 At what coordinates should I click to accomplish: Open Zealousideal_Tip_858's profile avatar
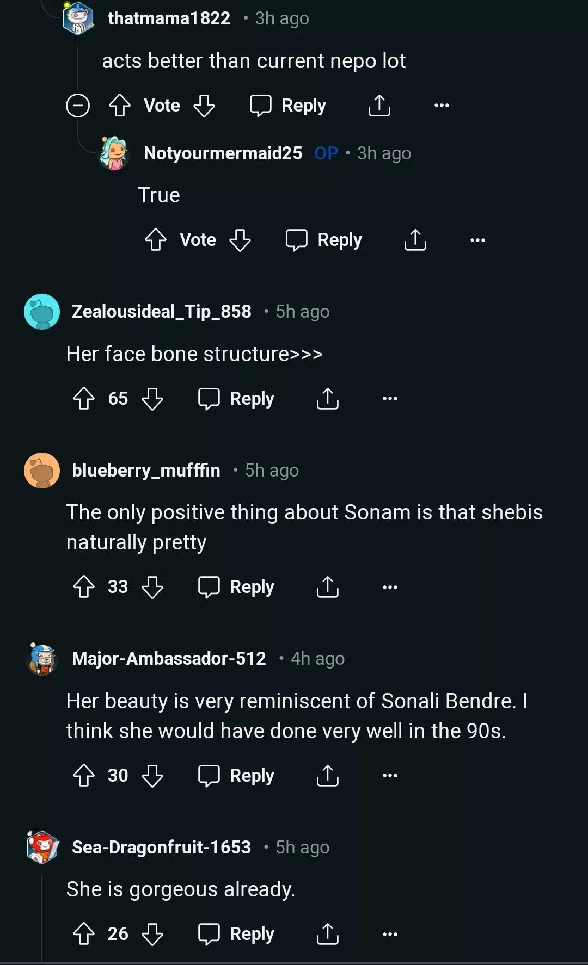coord(42,312)
